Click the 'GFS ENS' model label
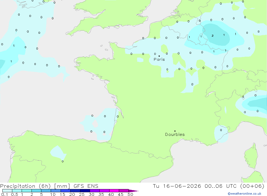267x196 pixels. click(86, 186)
